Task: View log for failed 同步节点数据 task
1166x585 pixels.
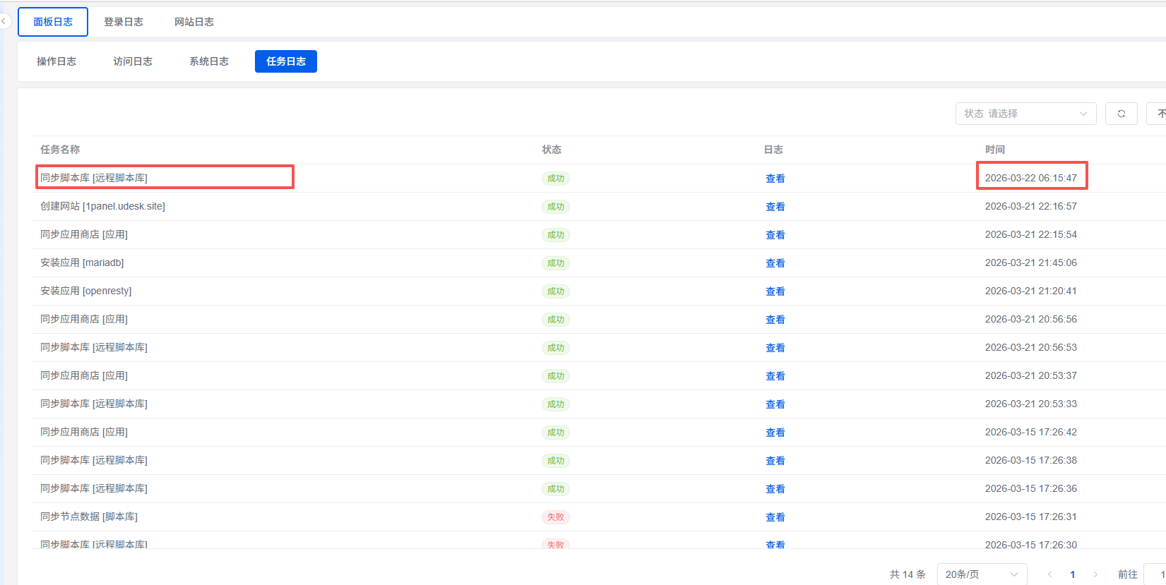Action: pos(775,517)
